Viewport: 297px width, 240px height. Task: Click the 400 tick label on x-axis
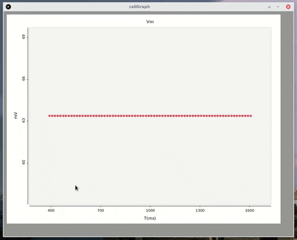51,210
